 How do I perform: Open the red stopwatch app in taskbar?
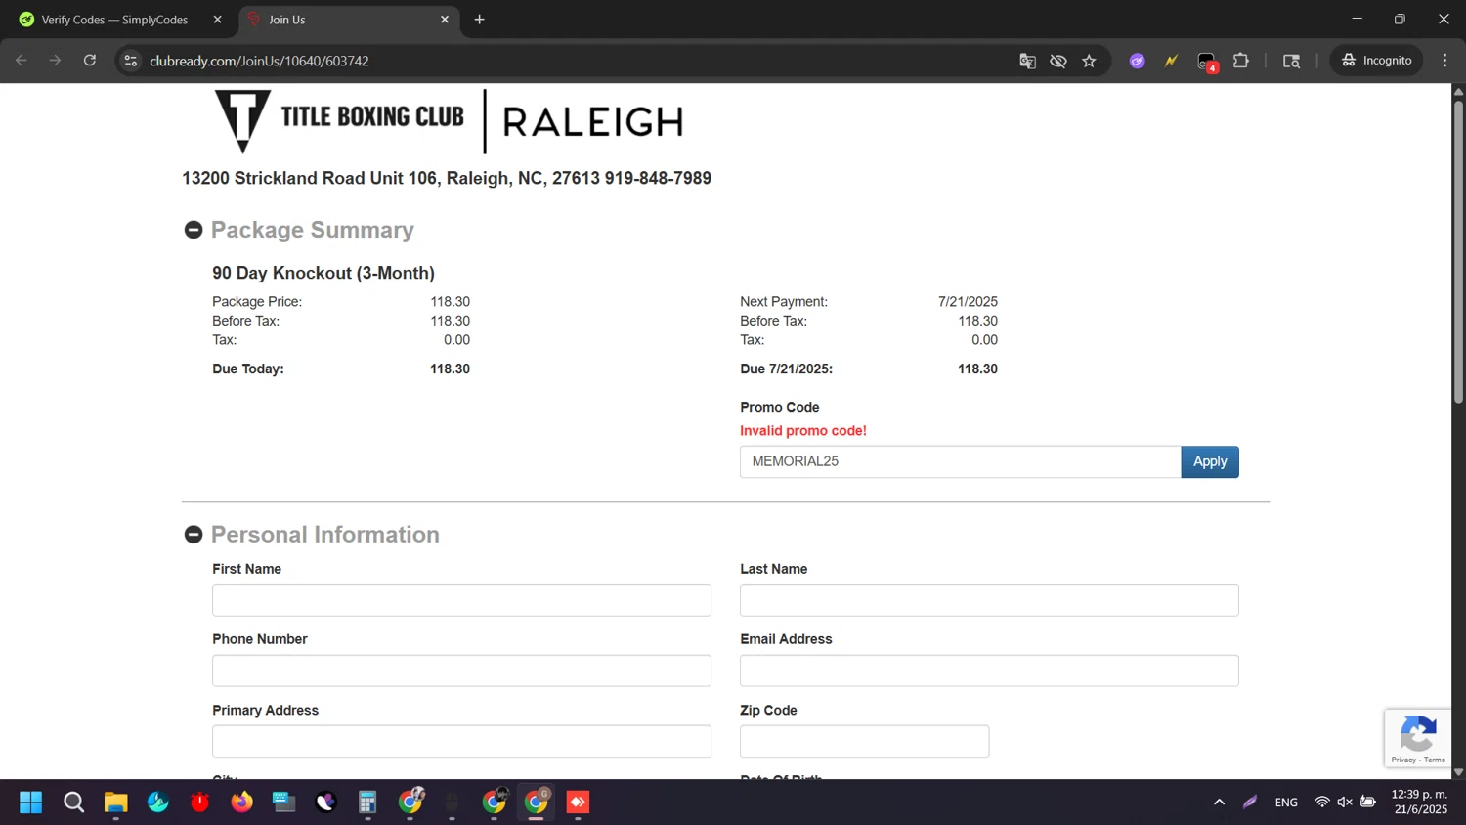[199, 803]
